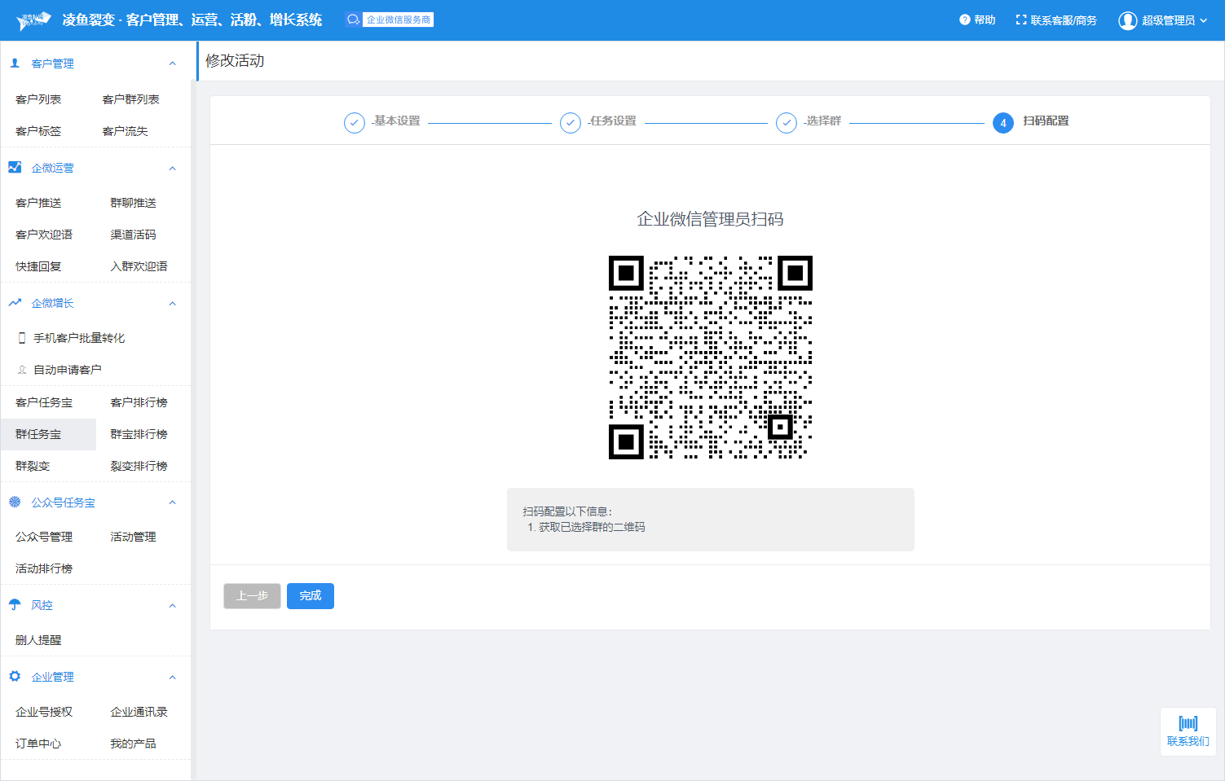
Task: Open 客户群列表 in the sidebar
Action: click(x=130, y=99)
